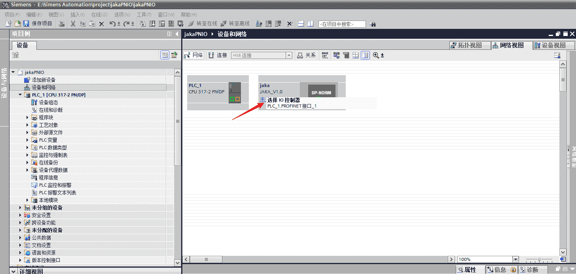
Task: Open 添加新设备 in project tree
Action: point(44,80)
